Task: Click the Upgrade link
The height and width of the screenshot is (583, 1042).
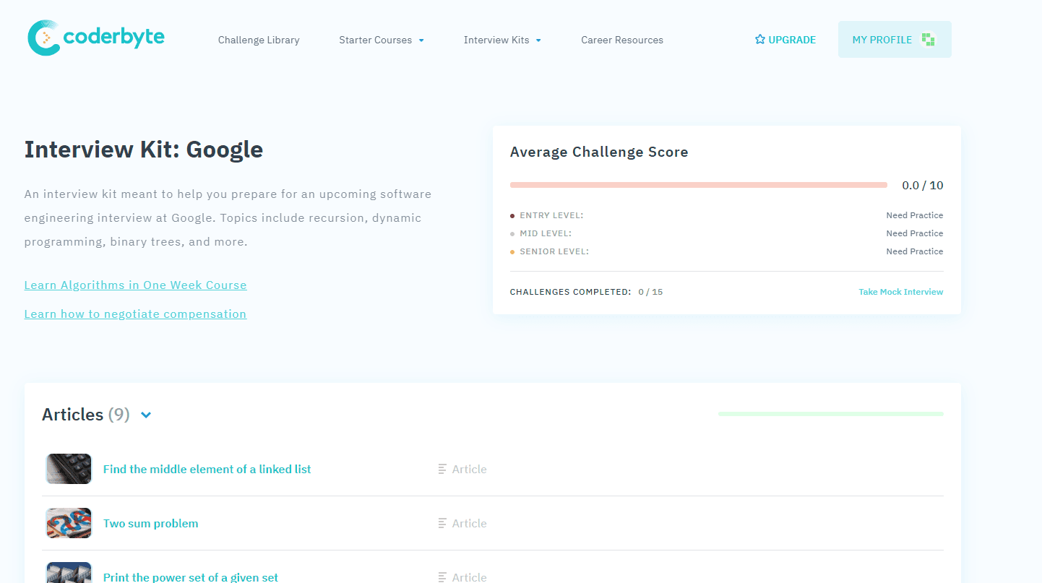Action: pos(785,40)
